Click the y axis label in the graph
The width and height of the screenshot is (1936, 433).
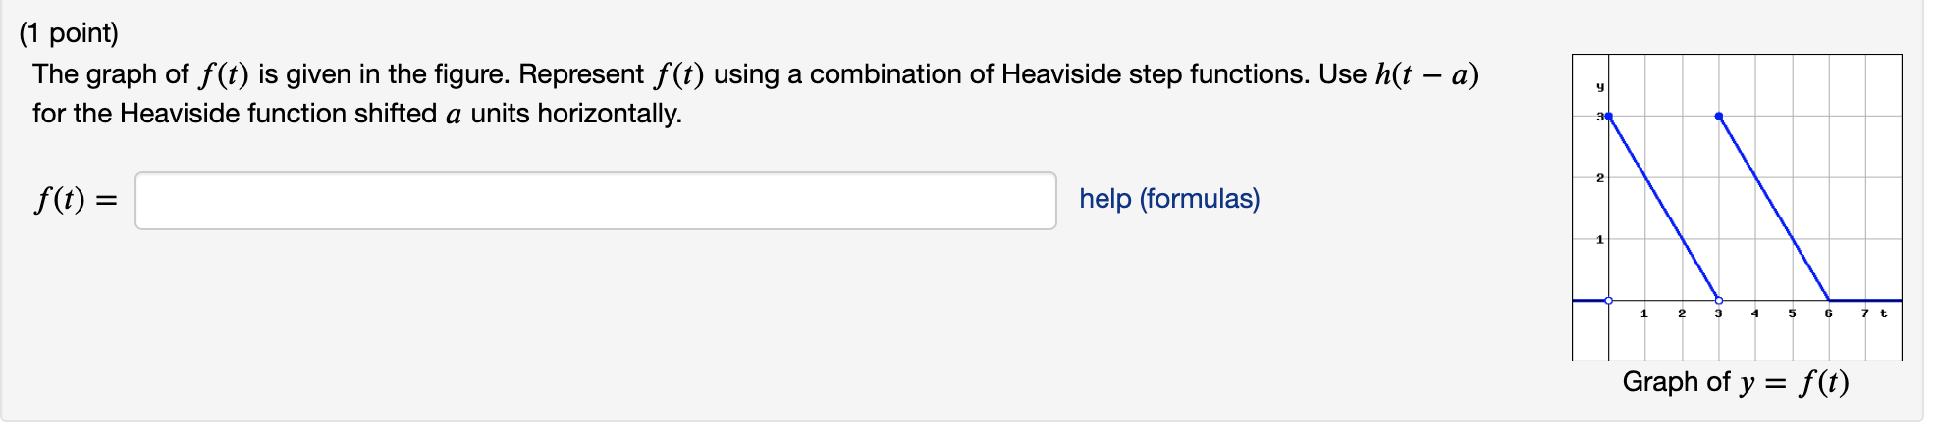tap(1599, 87)
